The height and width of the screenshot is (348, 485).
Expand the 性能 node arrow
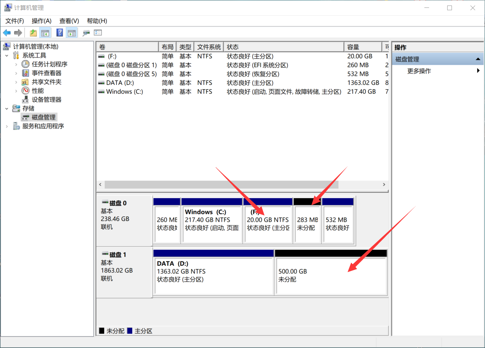(16, 91)
